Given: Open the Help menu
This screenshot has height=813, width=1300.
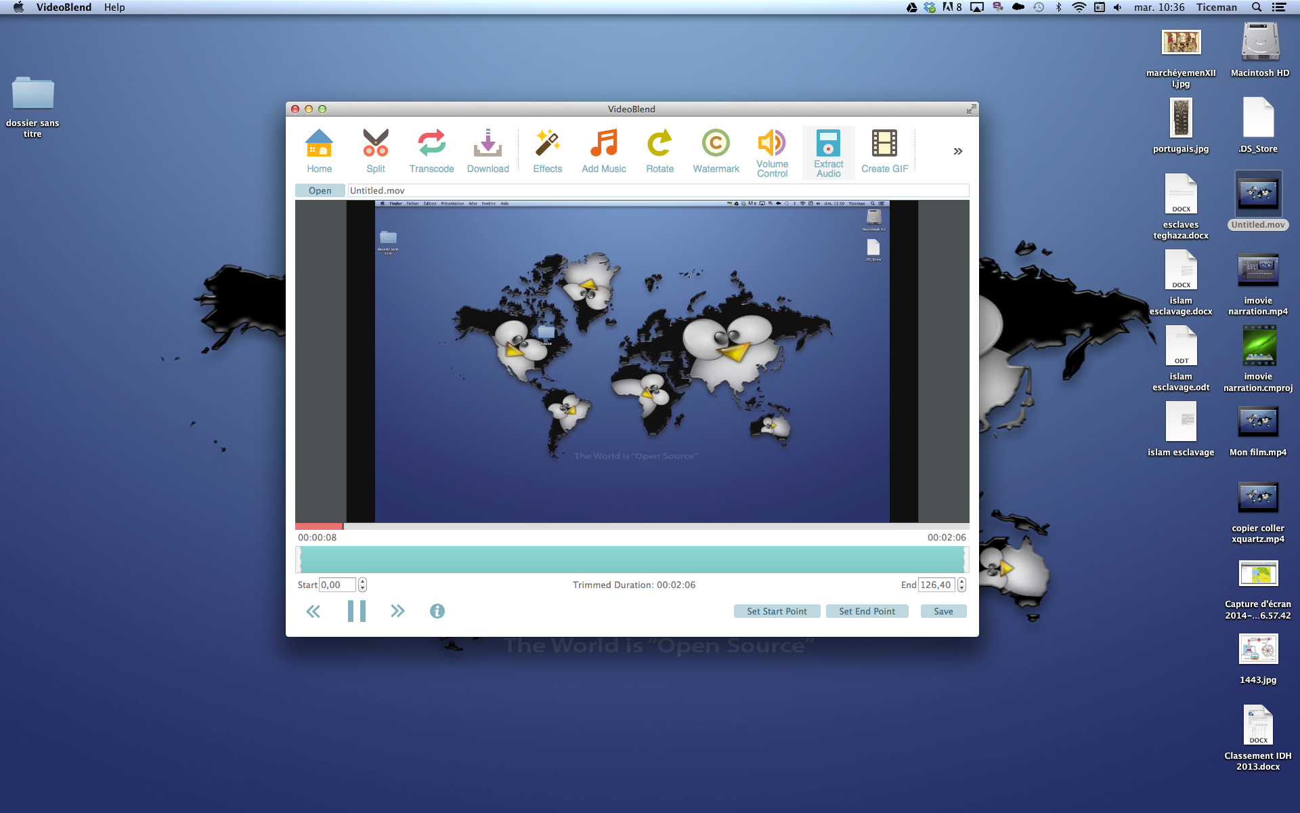Looking at the screenshot, I should [114, 7].
